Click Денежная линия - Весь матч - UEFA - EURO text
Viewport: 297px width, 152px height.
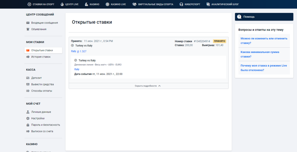point(98,65)
